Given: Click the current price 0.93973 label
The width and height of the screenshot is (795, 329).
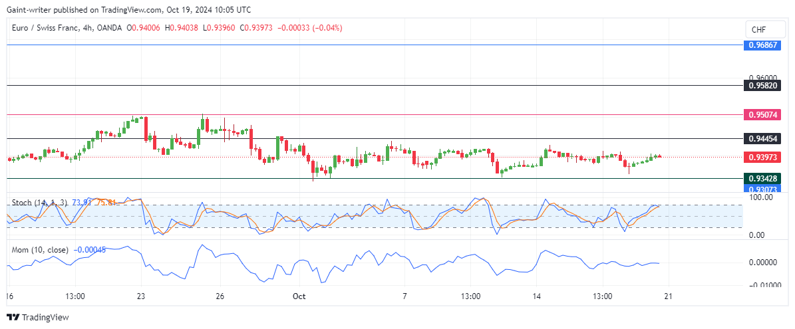Looking at the screenshot, I should 762,157.
